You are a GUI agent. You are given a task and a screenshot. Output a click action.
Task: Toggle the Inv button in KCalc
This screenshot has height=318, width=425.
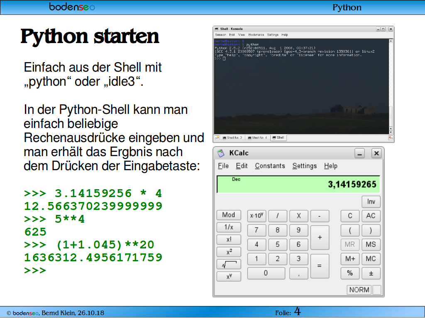click(x=371, y=202)
